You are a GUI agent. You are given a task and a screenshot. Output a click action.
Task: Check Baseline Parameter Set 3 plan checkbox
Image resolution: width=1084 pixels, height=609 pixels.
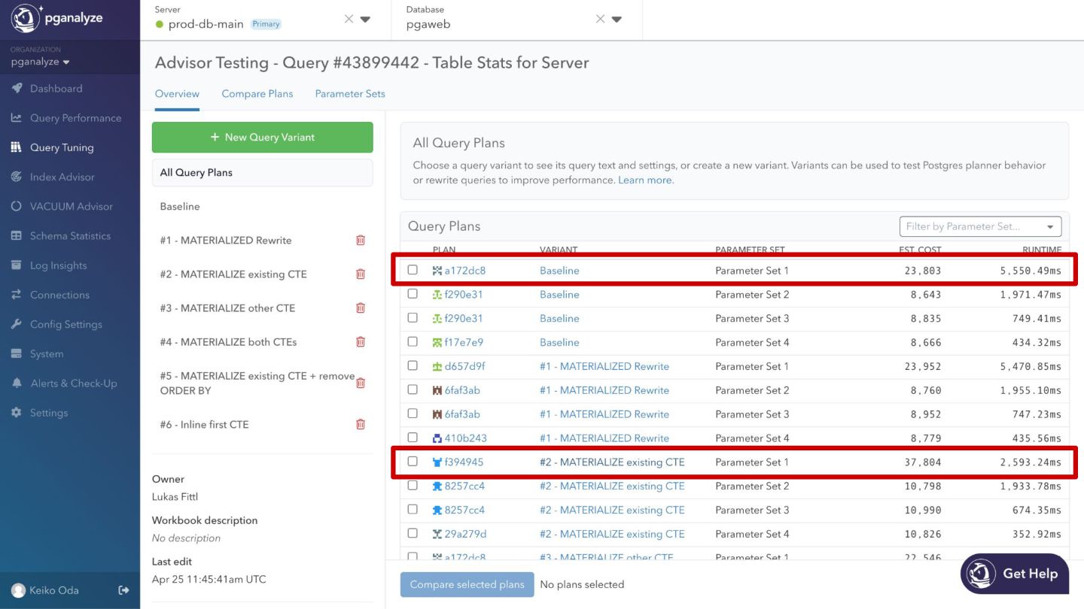pyautogui.click(x=413, y=318)
